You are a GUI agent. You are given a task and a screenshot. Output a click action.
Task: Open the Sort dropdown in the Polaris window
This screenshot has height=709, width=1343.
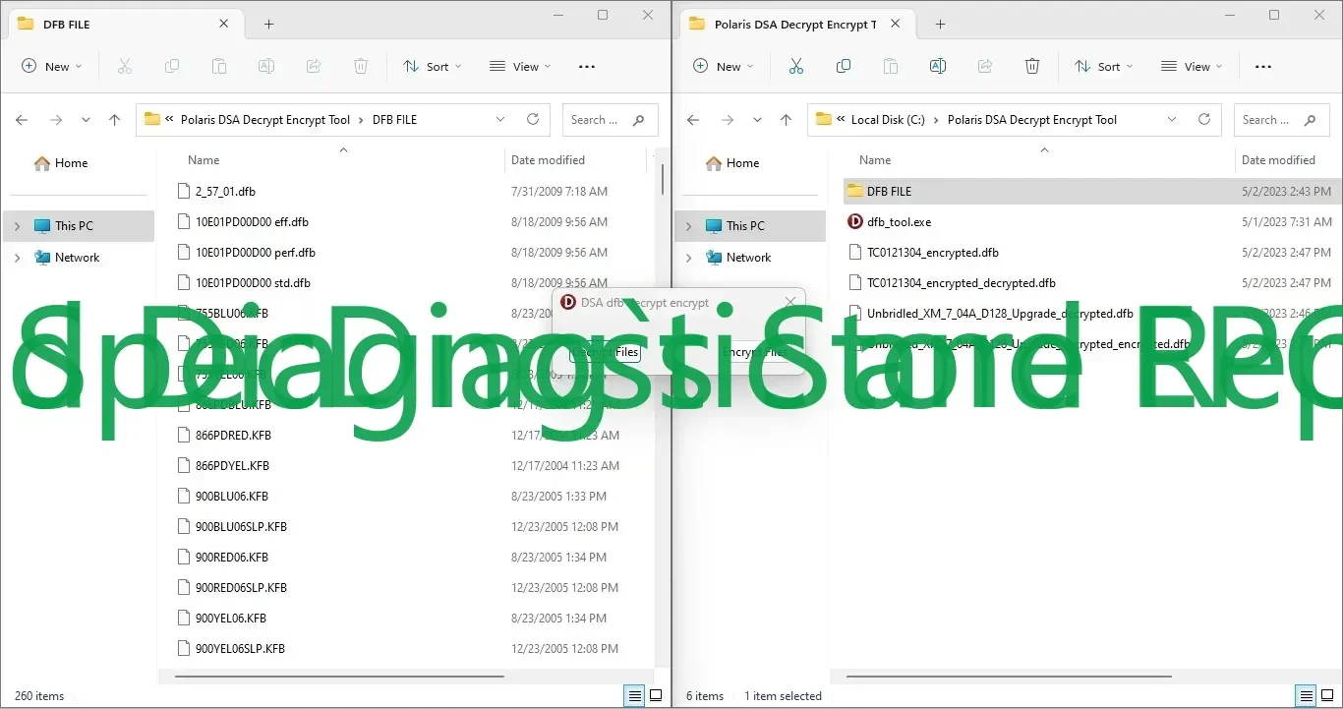coord(1103,67)
